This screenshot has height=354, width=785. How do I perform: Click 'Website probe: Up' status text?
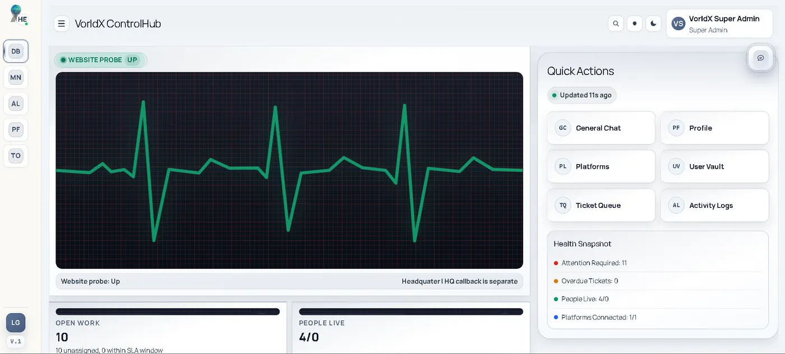pyautogui.click(x=90, y=281)
